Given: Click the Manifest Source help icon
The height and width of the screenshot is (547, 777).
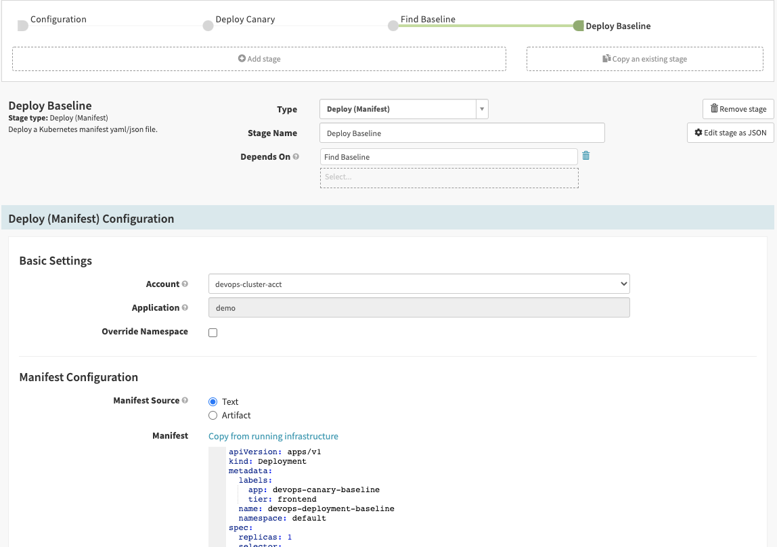Looking at the screenshot, I should (x=185, y=401).
